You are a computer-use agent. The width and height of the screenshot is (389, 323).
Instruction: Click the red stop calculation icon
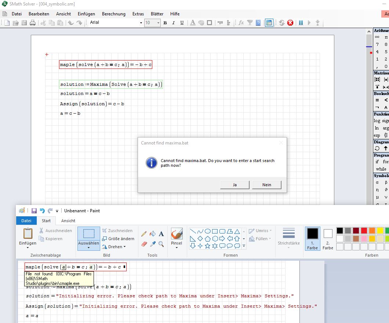tap(290, 23)
